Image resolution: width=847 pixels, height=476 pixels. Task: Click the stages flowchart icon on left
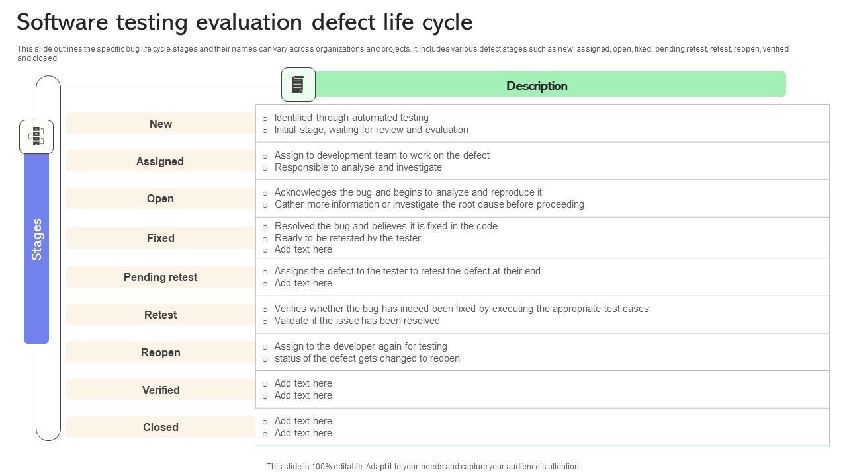[36, 136]
